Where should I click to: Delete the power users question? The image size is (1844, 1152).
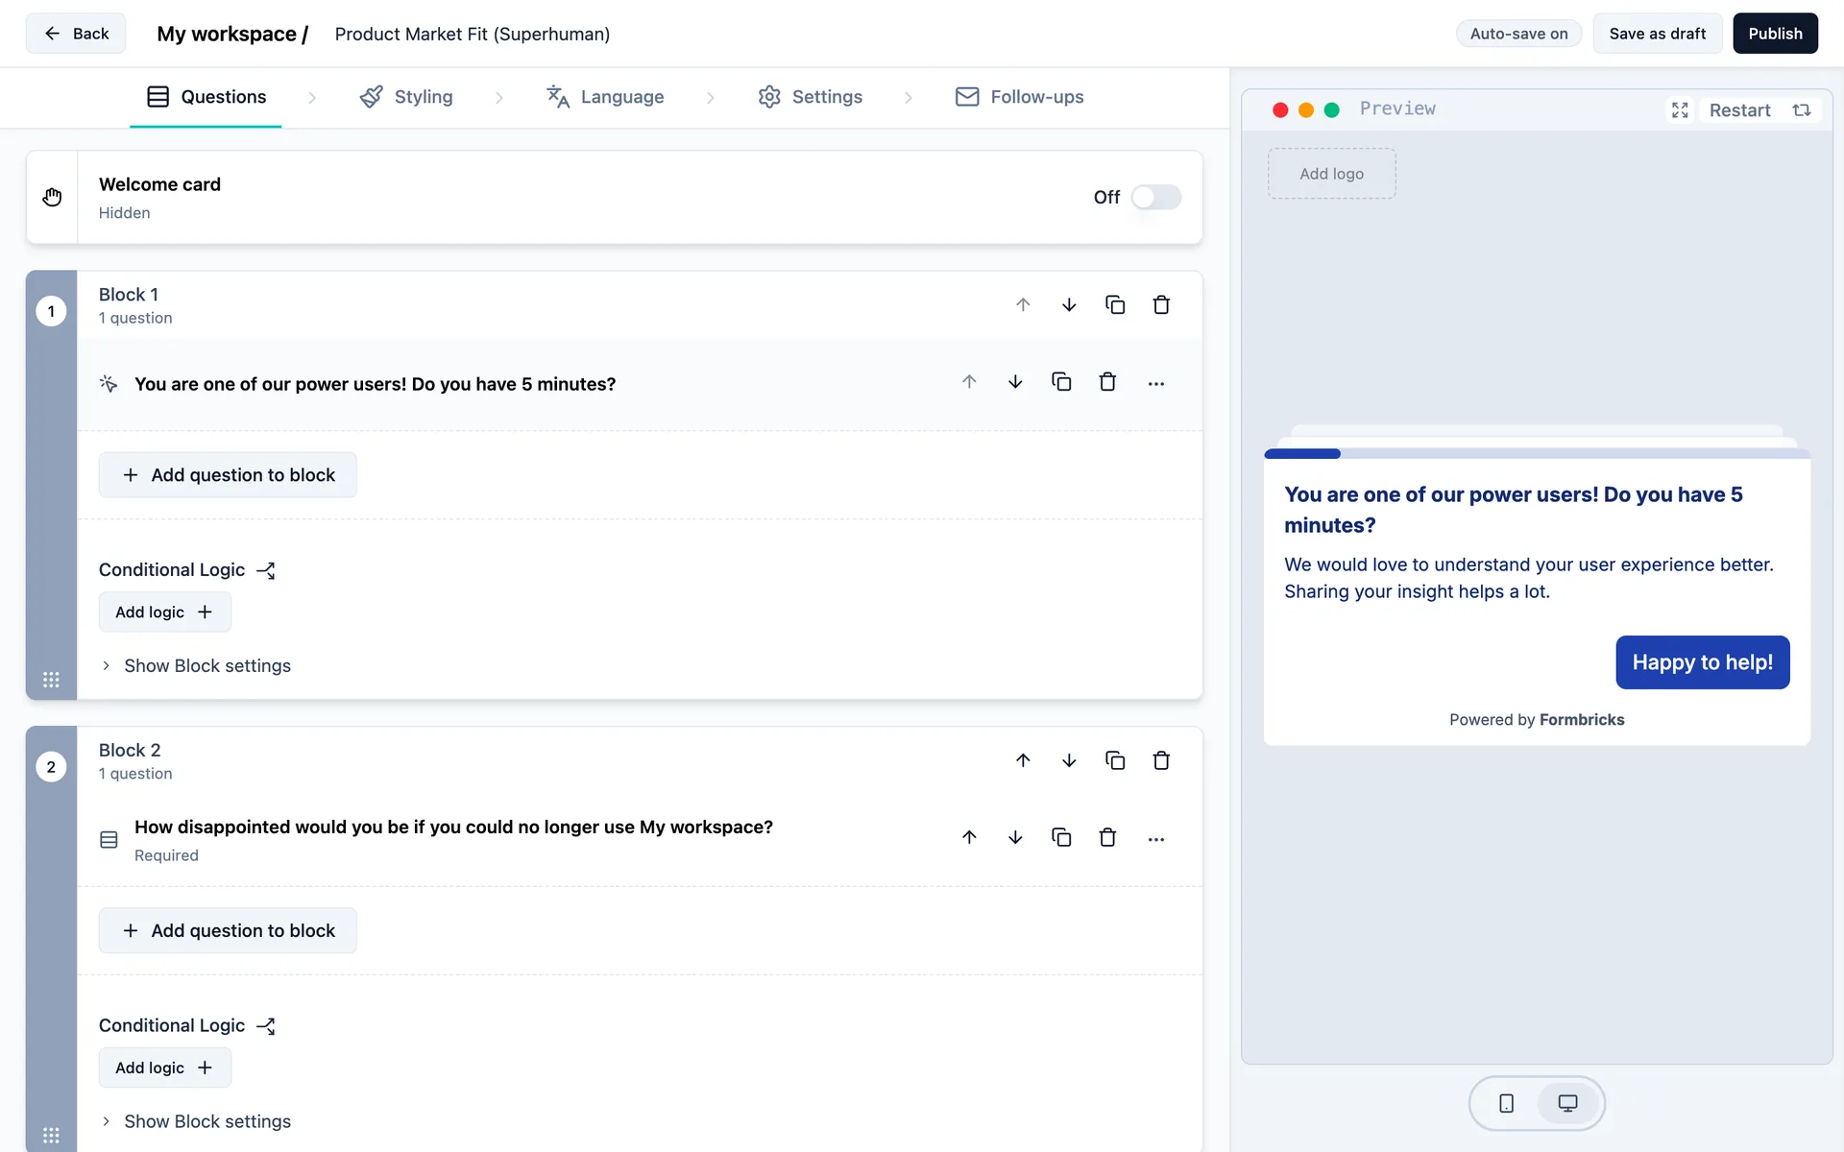point(1107,382)
